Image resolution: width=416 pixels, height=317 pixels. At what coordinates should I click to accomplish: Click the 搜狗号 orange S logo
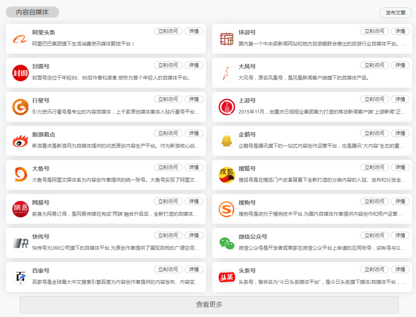point(226,209)
